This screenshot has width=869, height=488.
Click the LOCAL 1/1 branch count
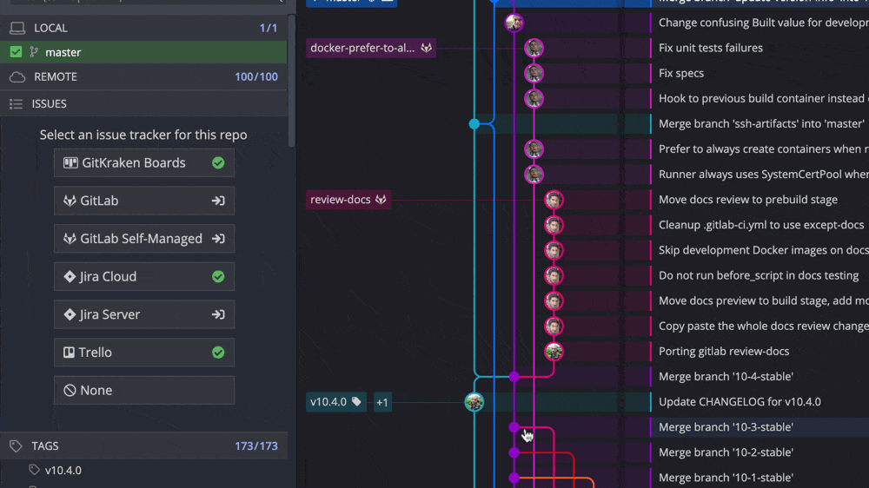[269, 28]
